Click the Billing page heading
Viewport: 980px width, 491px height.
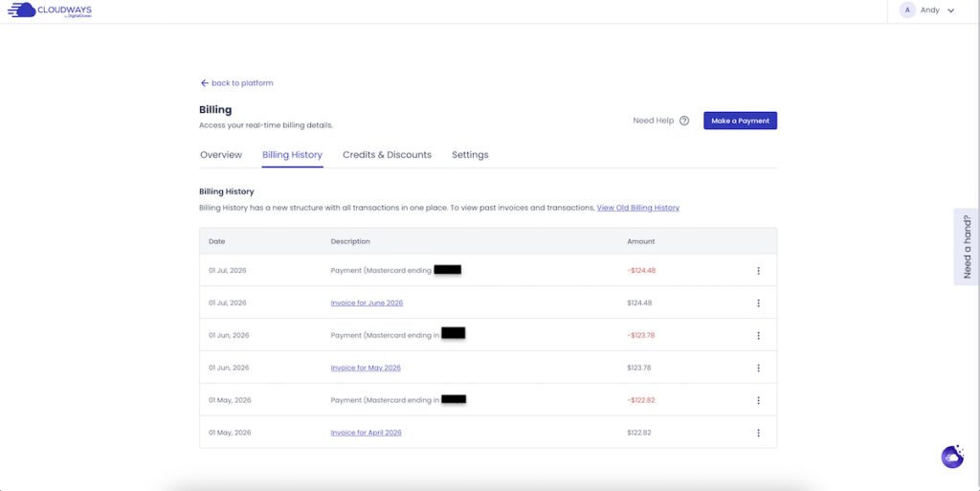tap(215, 110)
